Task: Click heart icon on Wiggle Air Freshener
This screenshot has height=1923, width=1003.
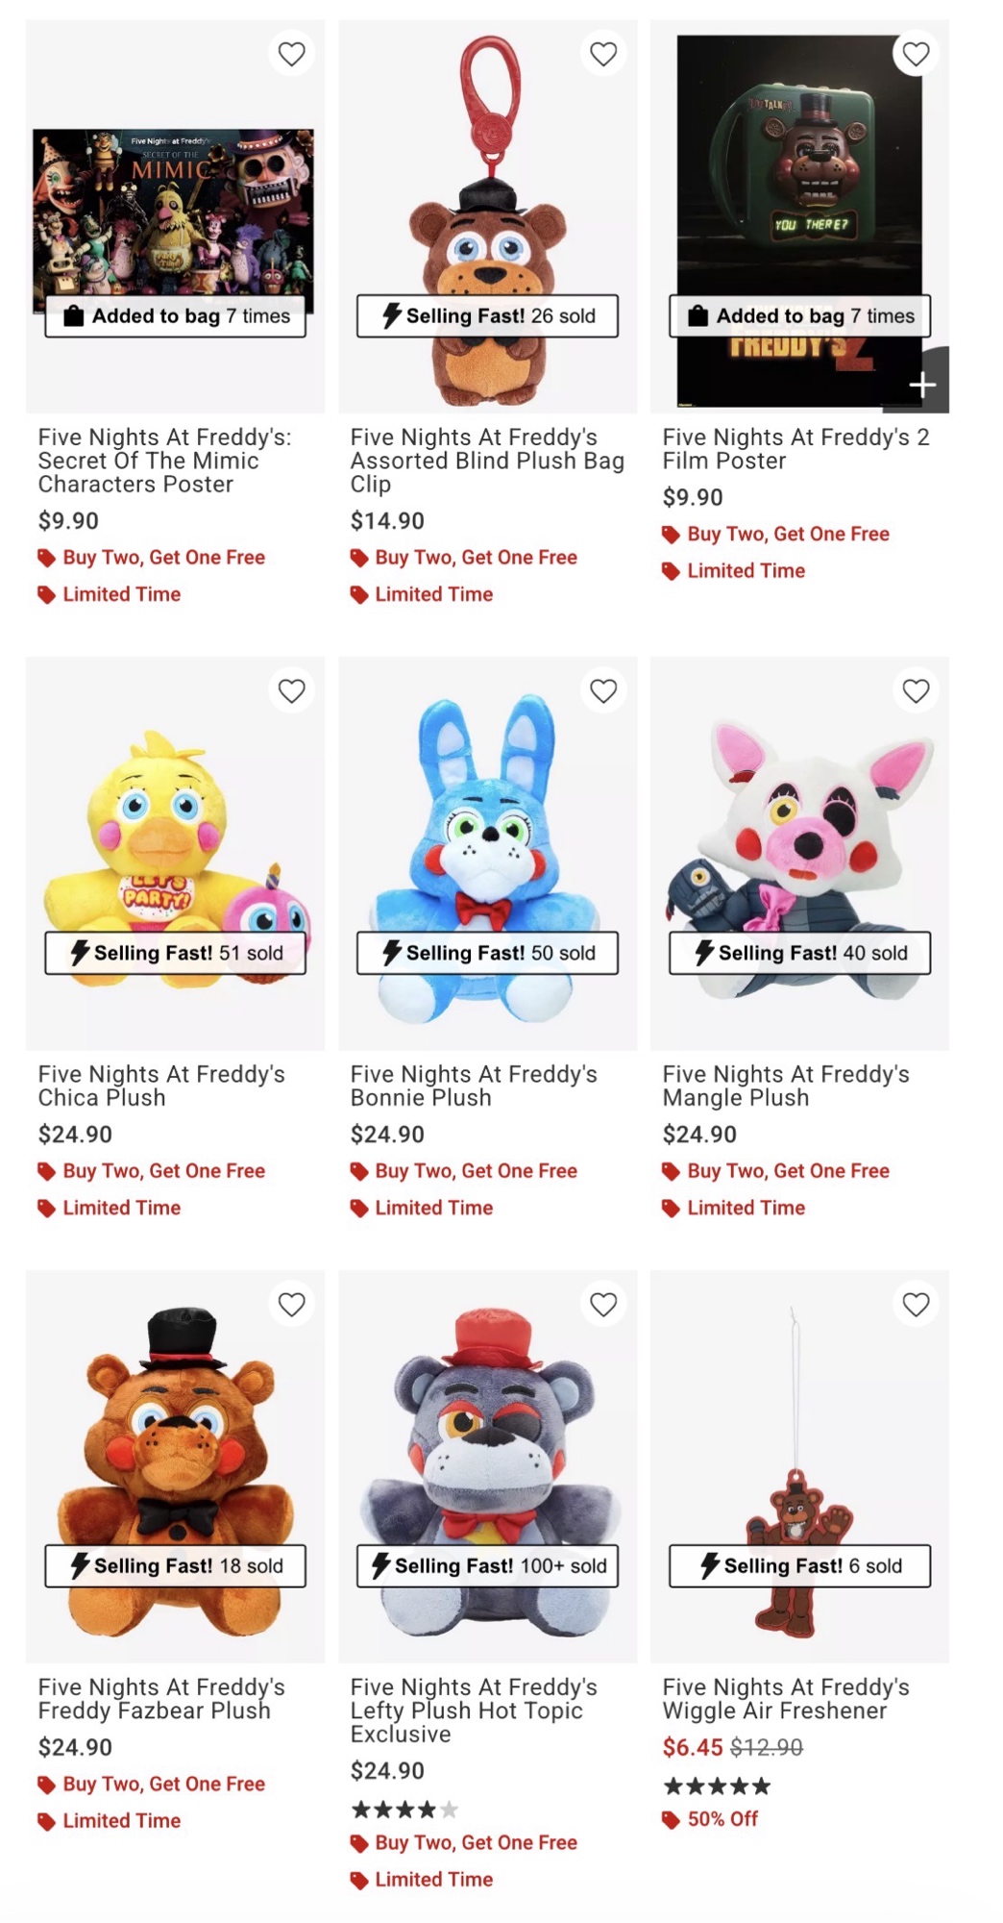Action: tap(916, 1304)
